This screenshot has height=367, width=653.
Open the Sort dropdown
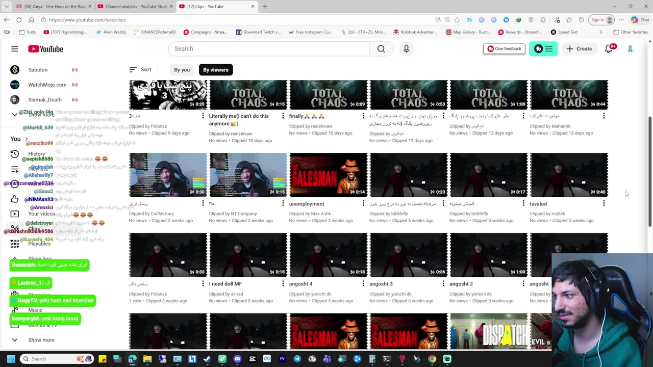(x=140, y=69)
